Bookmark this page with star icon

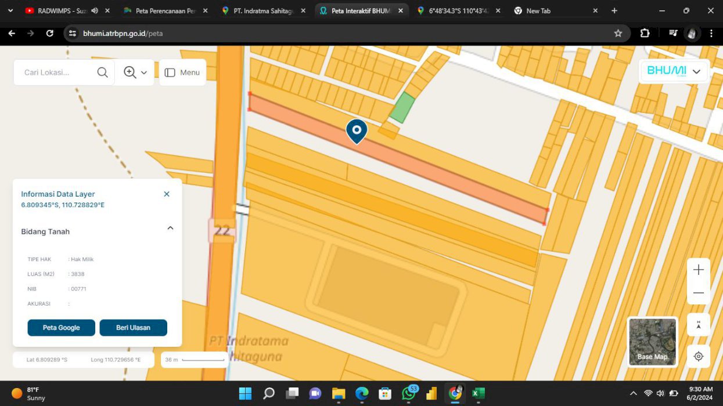click(618, 34)
